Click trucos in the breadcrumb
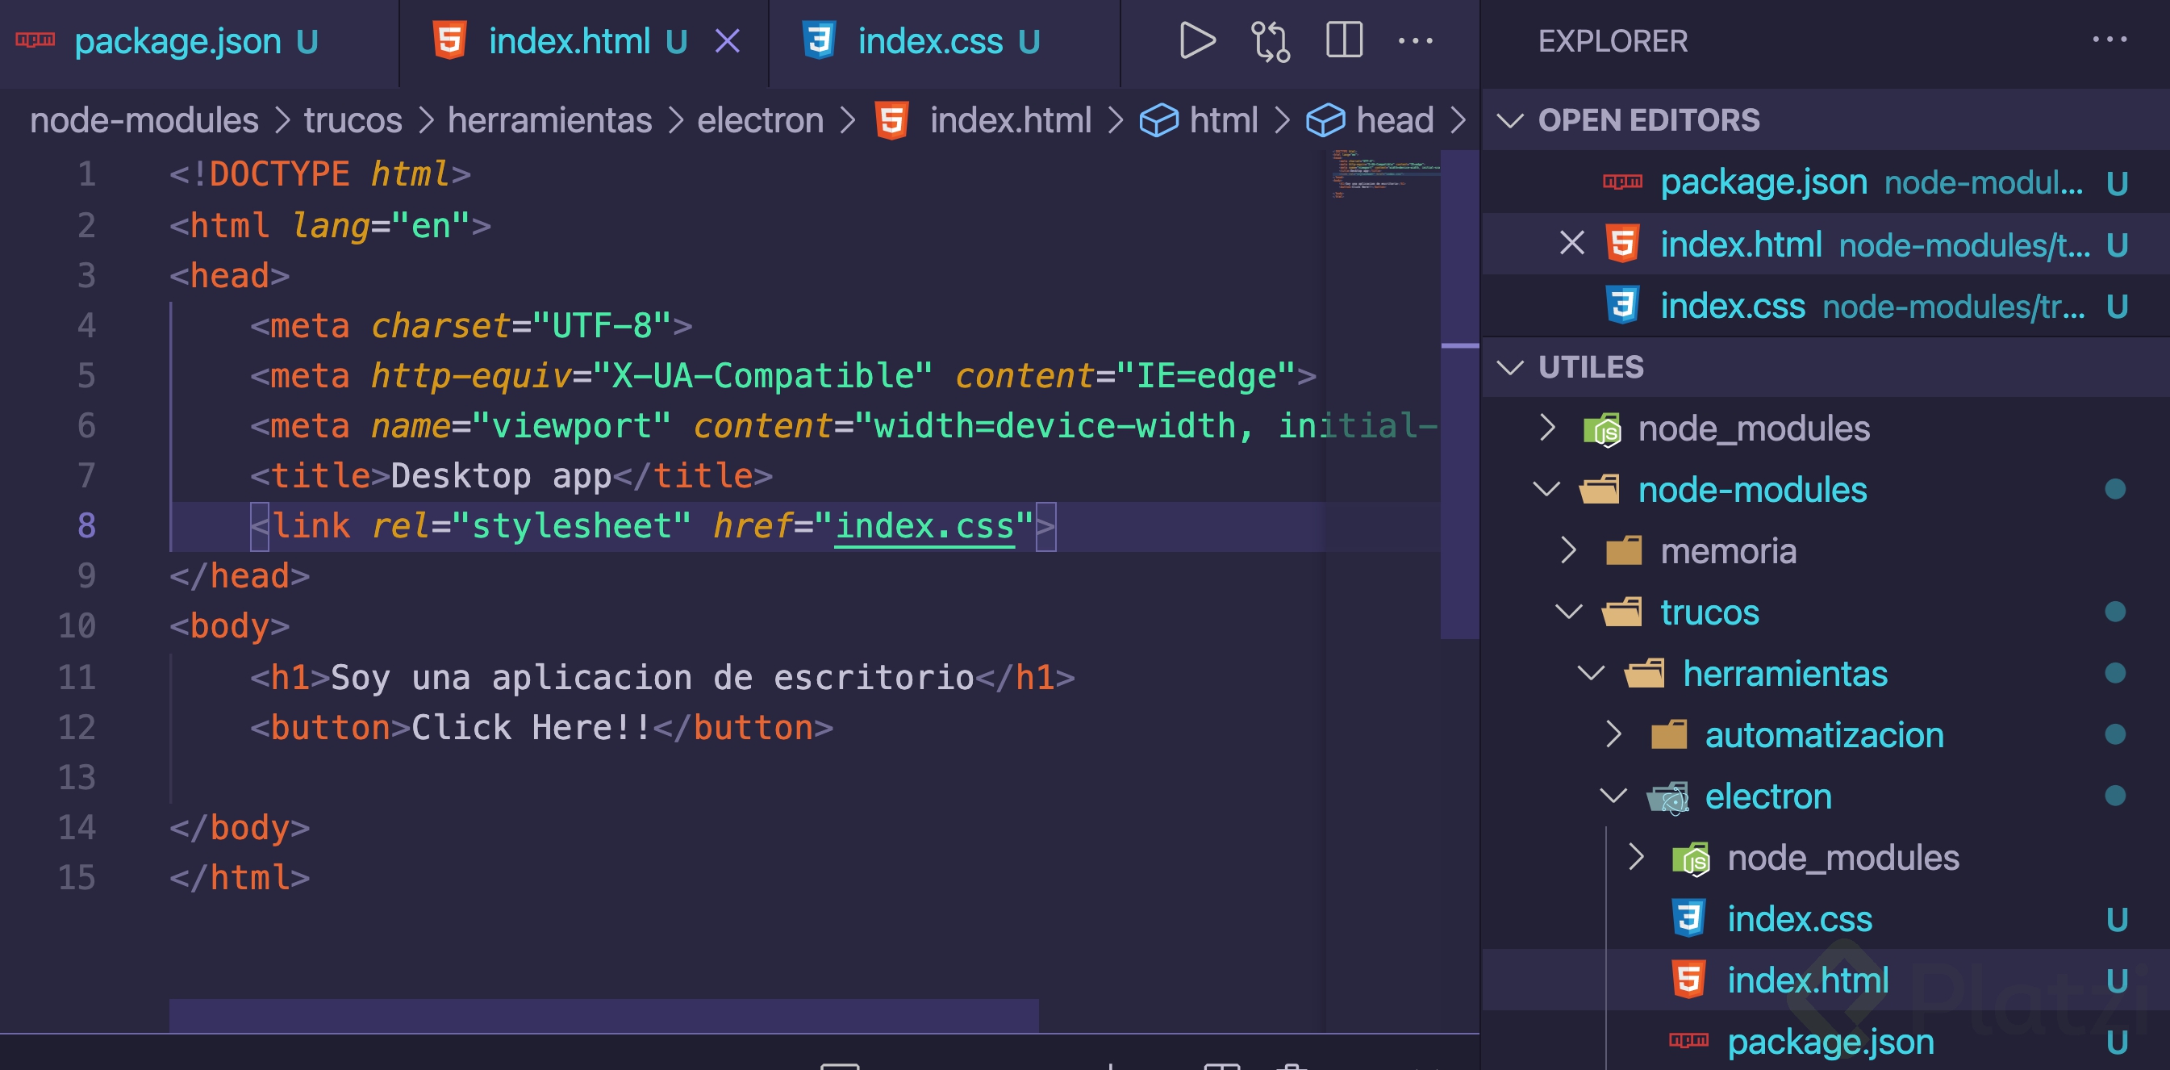The height and width of the screenshot is (1070, 2170). 353,120
